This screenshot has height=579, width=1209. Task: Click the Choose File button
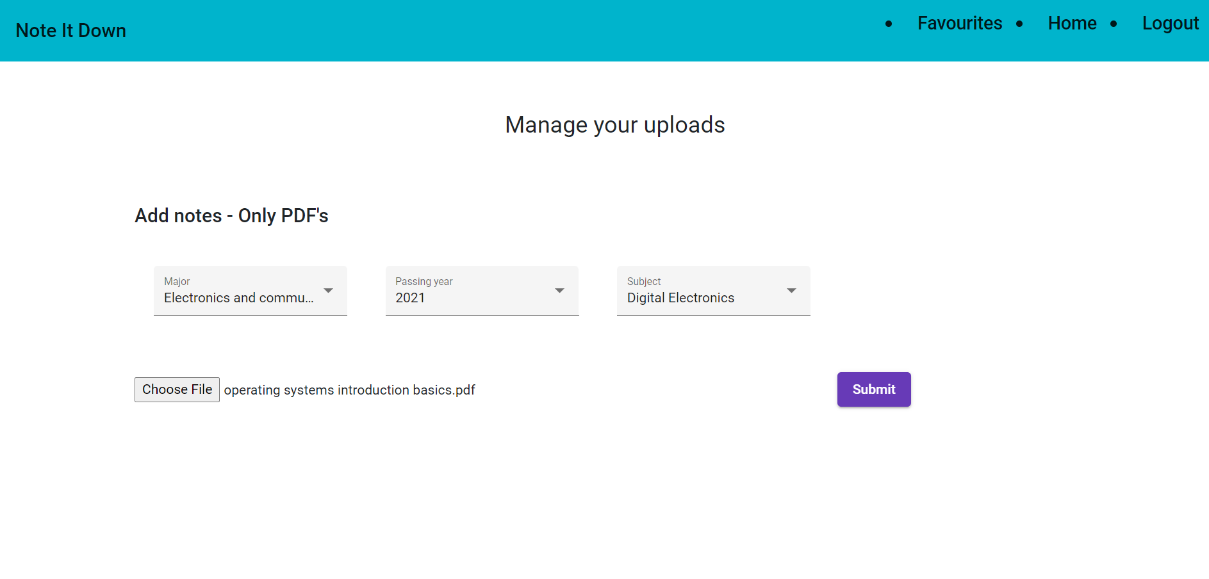[x=177, y=389]
